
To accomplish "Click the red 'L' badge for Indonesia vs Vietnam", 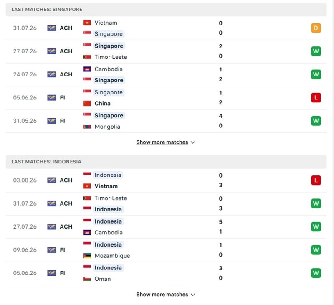I will (x=316, y=180).
